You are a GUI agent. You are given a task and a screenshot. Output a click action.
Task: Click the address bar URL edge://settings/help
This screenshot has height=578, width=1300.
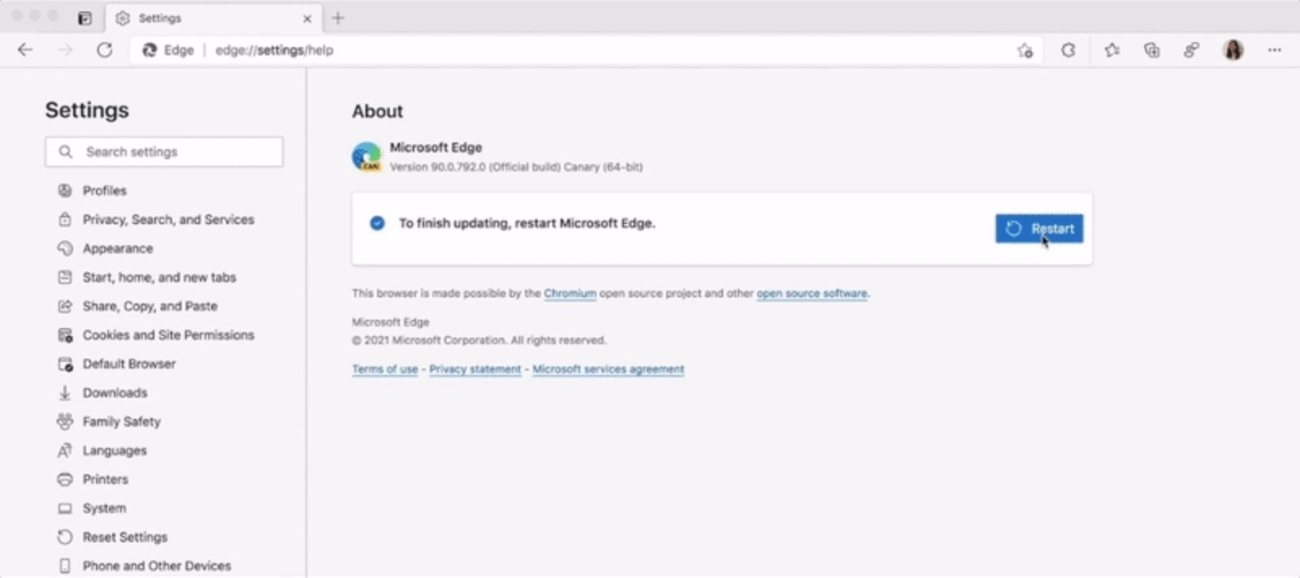[275, 50]
